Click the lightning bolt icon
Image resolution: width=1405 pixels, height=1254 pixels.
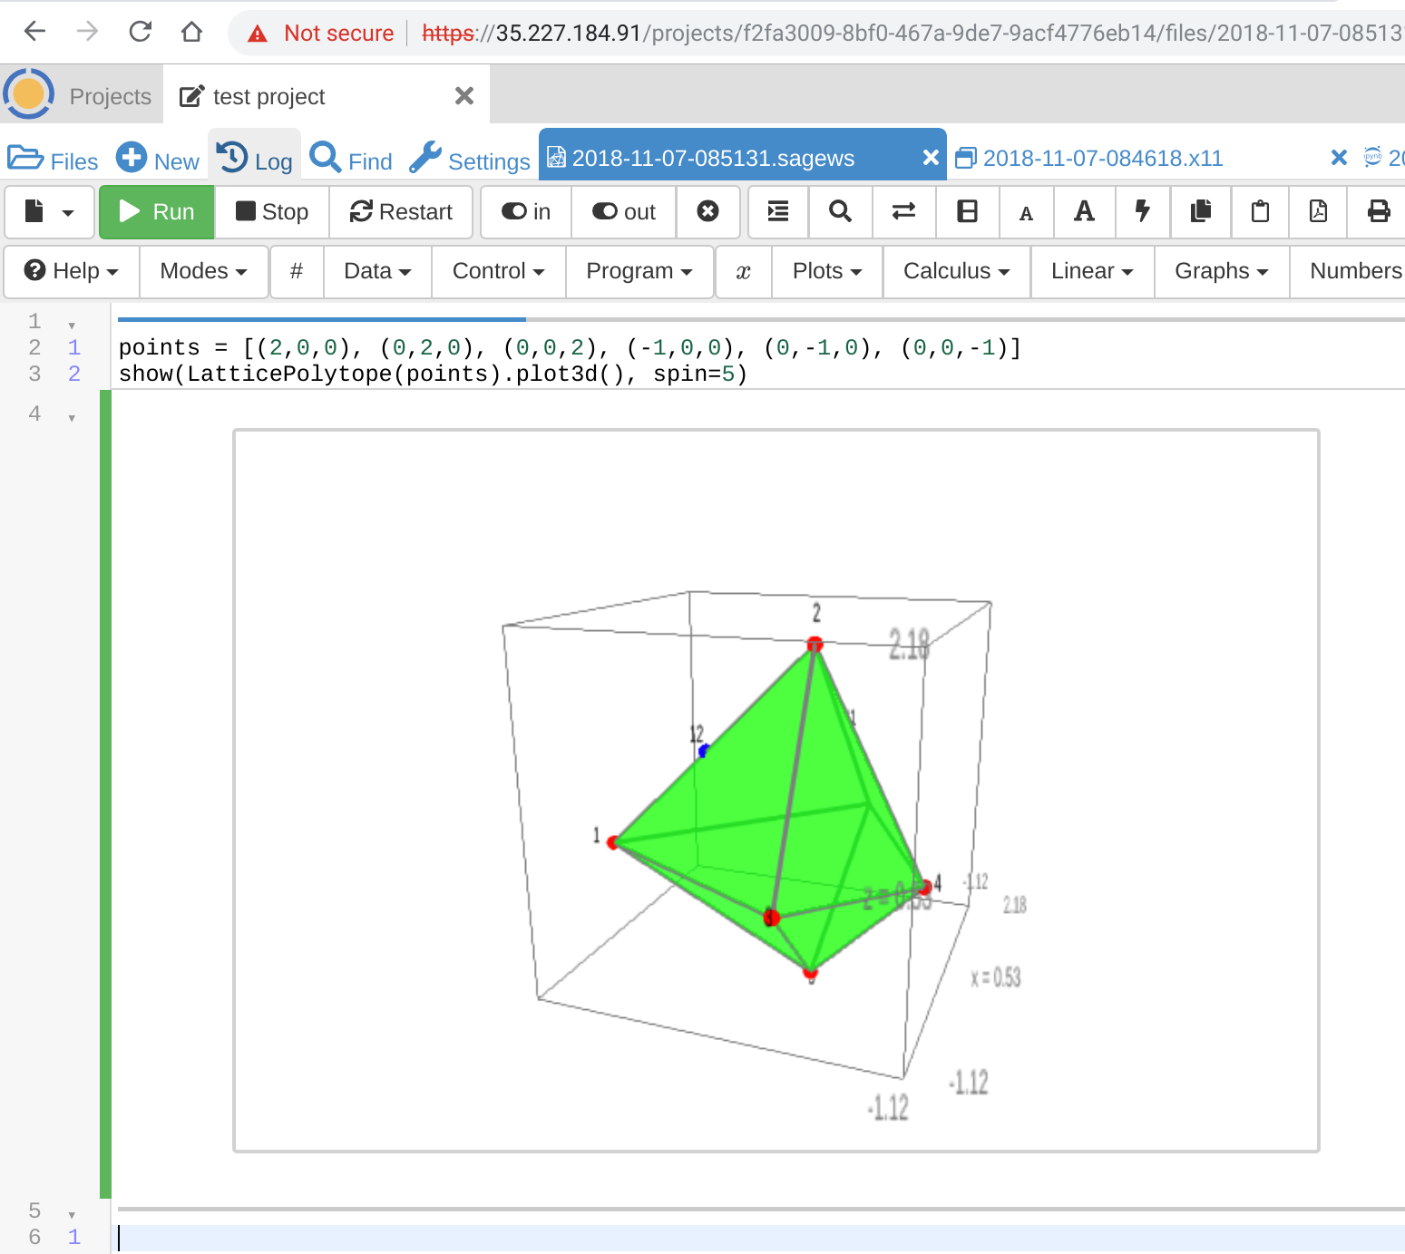pos(1142,212)
